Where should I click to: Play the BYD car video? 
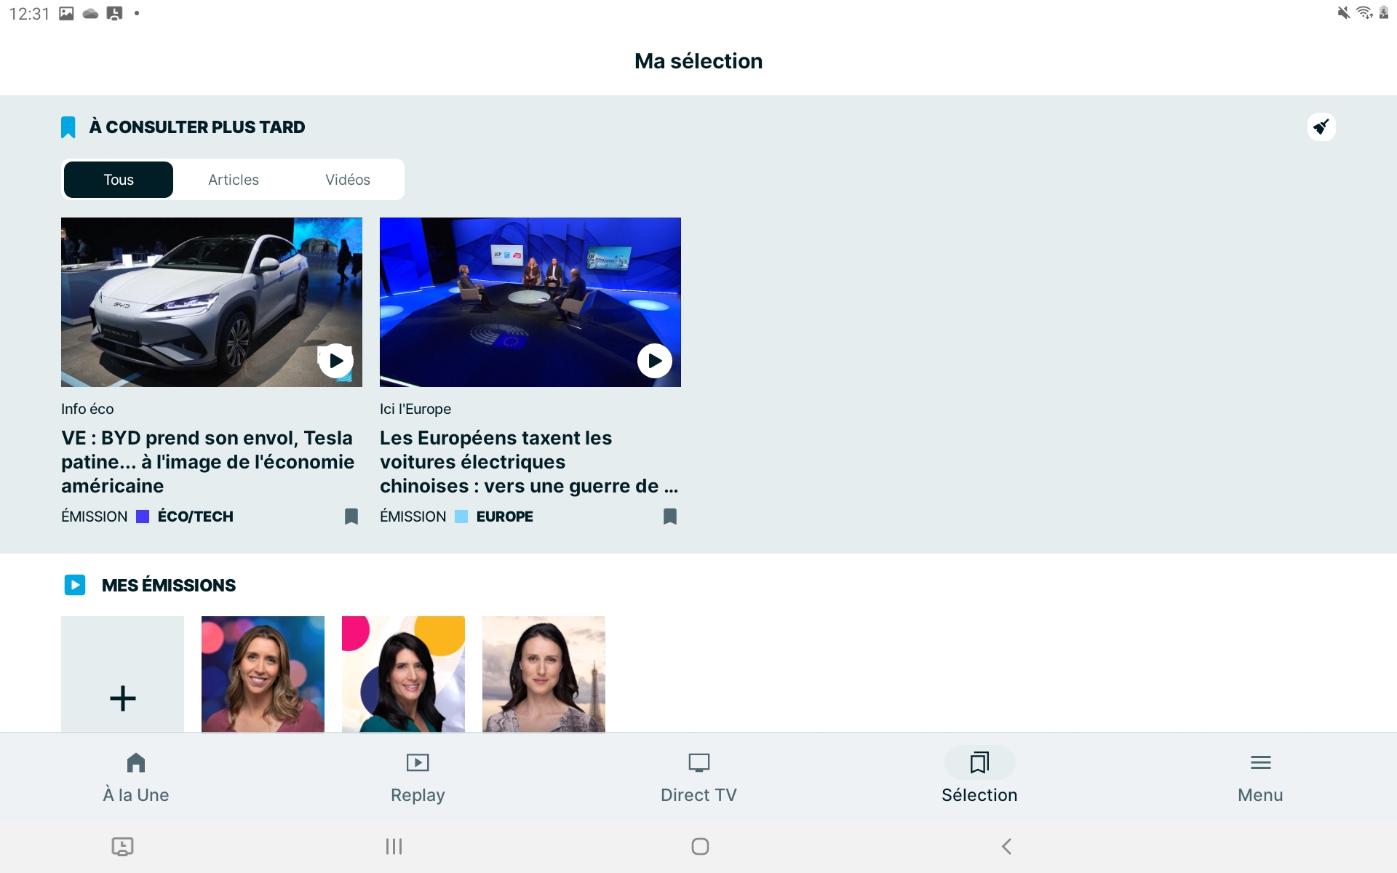click(x=335, y=360)
